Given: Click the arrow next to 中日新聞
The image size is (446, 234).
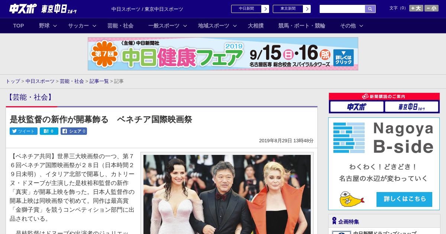Looking at the screenshot, I should tap(265, 9).
